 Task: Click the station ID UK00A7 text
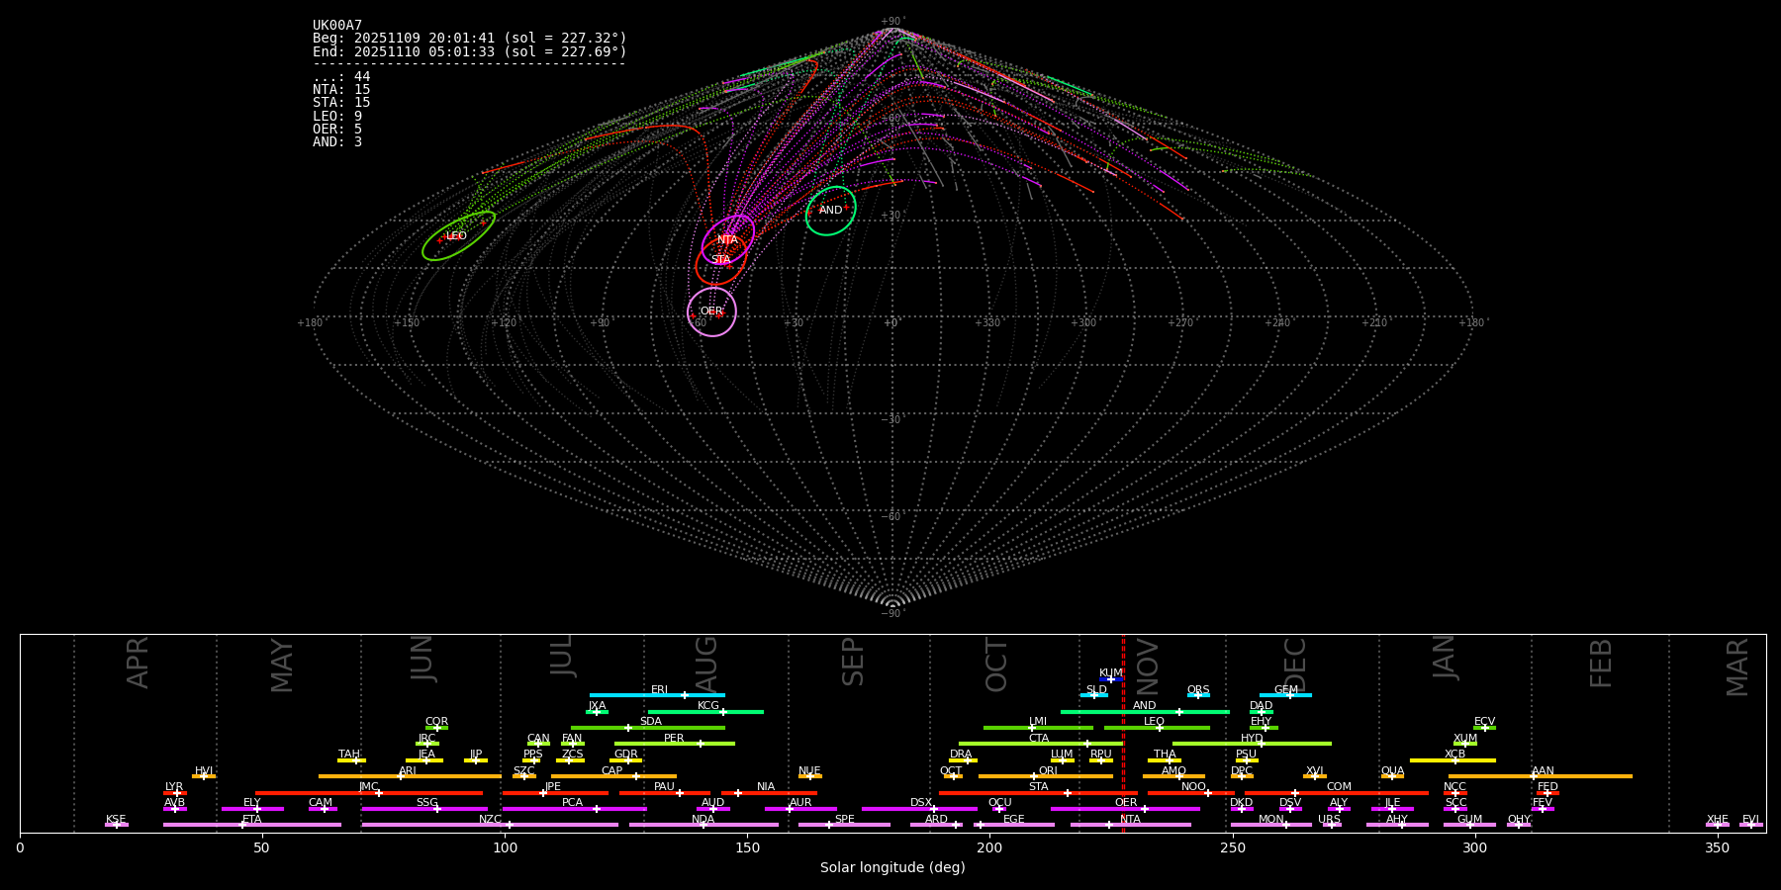[337, 26]
